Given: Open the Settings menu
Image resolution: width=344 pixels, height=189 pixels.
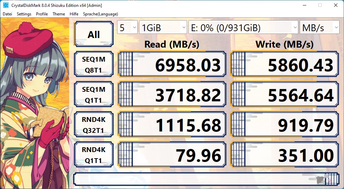Looking at the screenshot, I should click(x=24, y=14).
